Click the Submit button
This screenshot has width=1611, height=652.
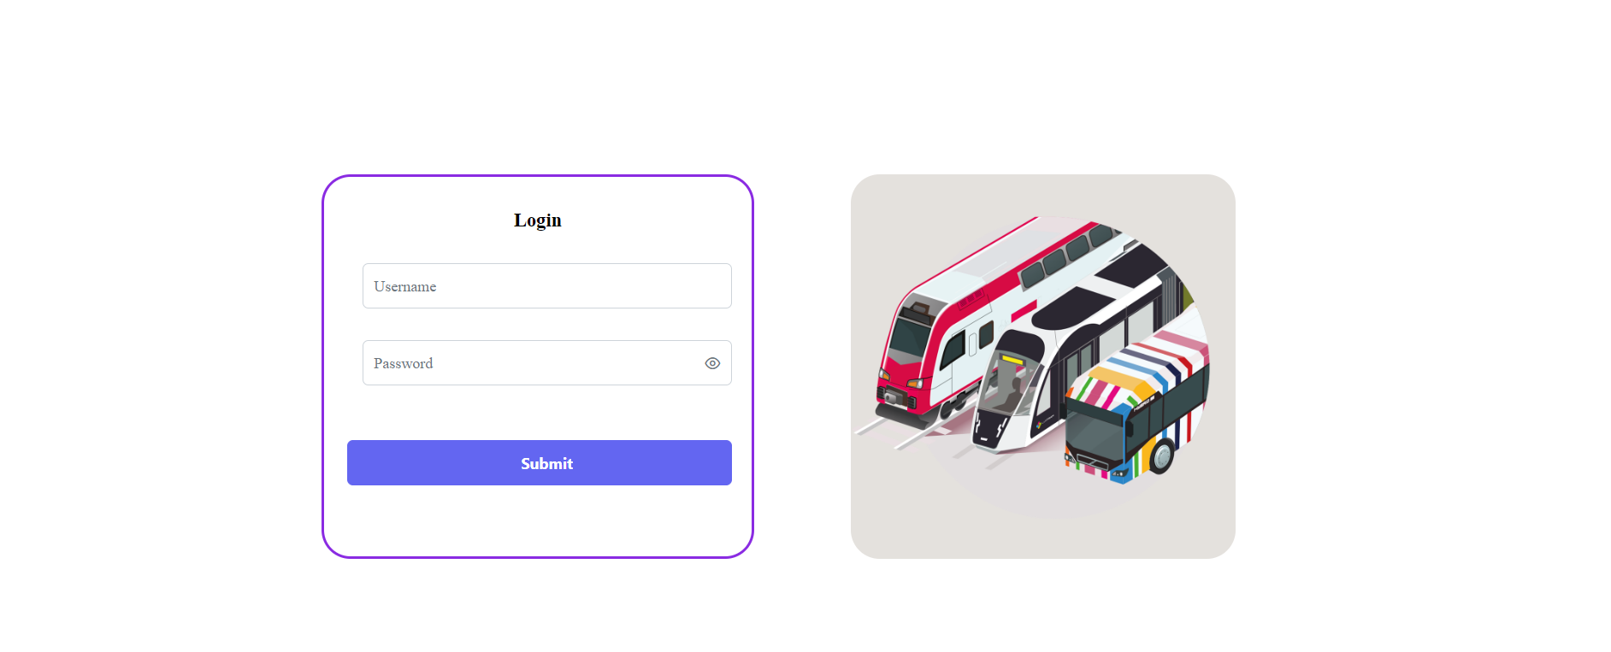(x=540, y=463)
